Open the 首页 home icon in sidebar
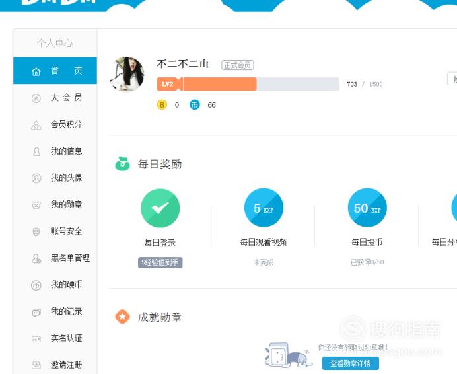The width and height of the screenshot is (457, 374). point(36,71)
